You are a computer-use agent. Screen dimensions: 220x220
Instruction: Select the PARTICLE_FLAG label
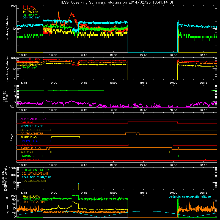(x=31, y=148)
